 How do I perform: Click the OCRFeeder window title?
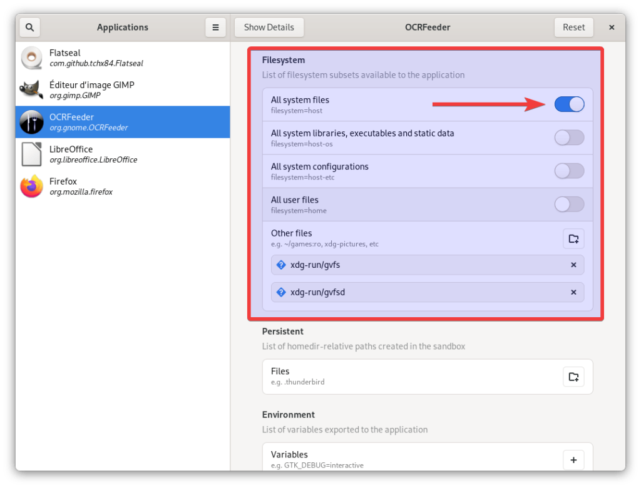coord(427,28)
